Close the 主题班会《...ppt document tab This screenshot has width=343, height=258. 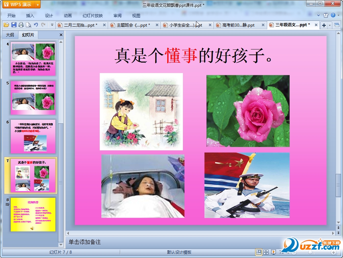[x=157, y=25]
